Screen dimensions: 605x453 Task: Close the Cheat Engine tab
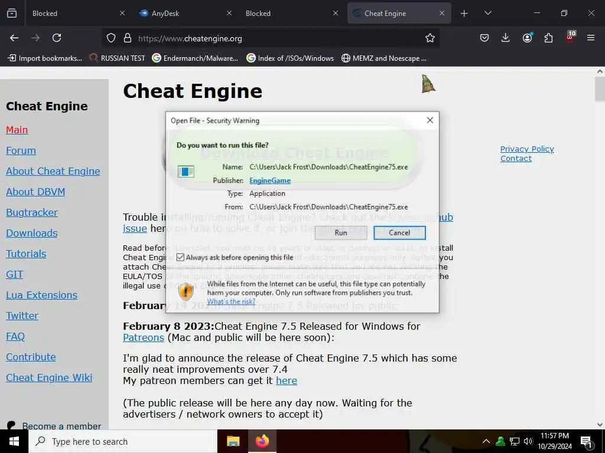pyautogui.click(x=442, y=13)
